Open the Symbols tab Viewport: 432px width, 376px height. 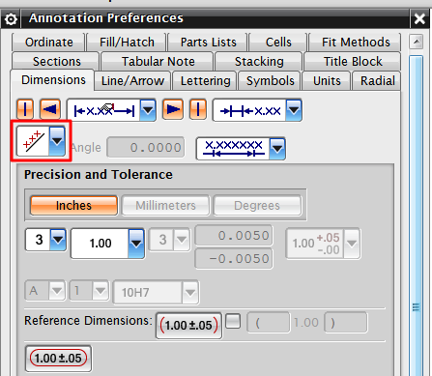click(x=270, y=80)
